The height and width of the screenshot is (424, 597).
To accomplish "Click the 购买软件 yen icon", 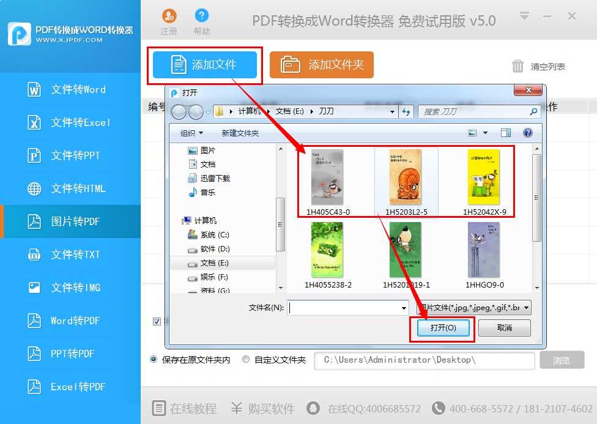I will pyautogui.click(x=237, y=408).
